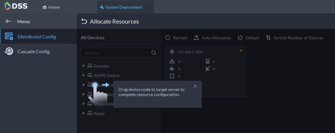Select the Encoder tree item
The height and width of the screenshot is (133, 335).
point(102,66)
